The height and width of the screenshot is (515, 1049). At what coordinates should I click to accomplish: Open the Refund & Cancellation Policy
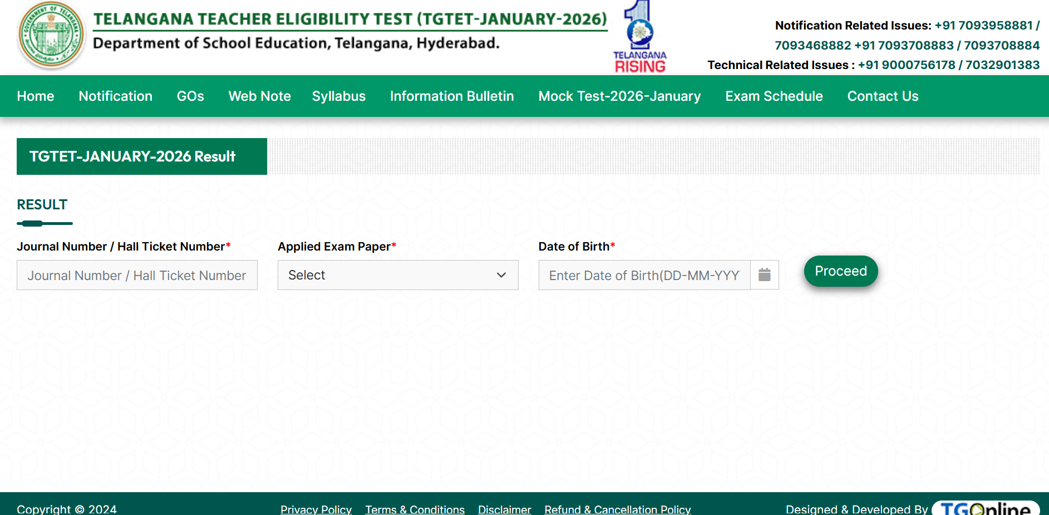(x=617, y=509)
